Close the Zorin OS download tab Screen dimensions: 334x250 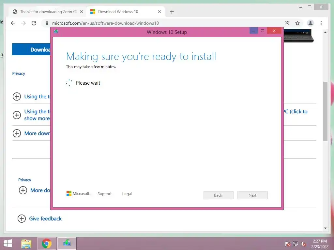point(81,12)
